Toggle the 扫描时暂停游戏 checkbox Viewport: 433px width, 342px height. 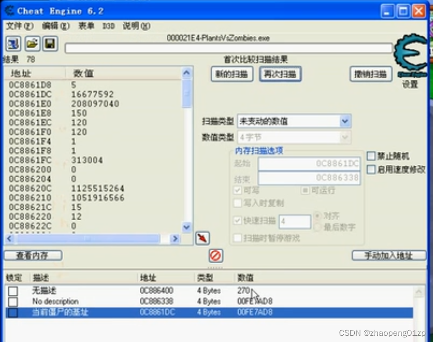tap(237, 238)
